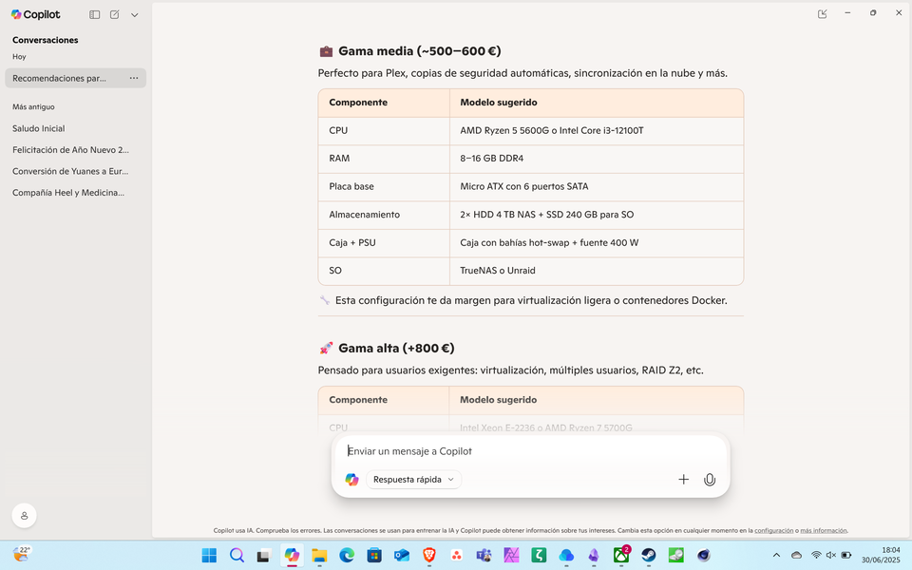Open the account profile button
Viewport: 912px width, 570px height.
pos(24,515)
